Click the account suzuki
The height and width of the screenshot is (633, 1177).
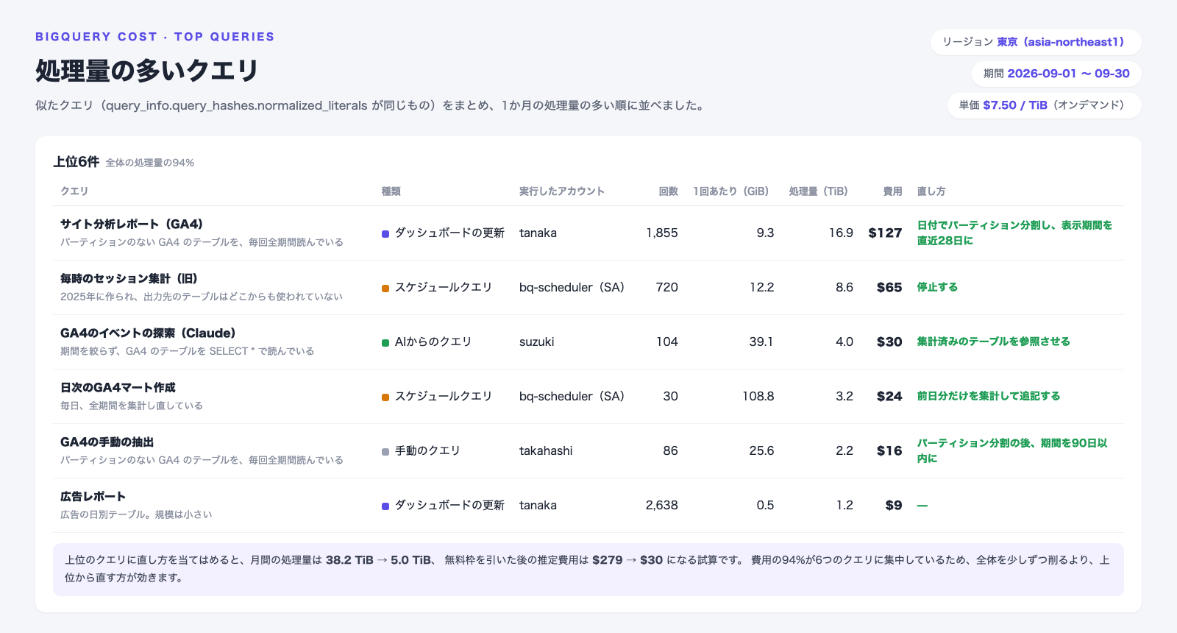(537, 342)
